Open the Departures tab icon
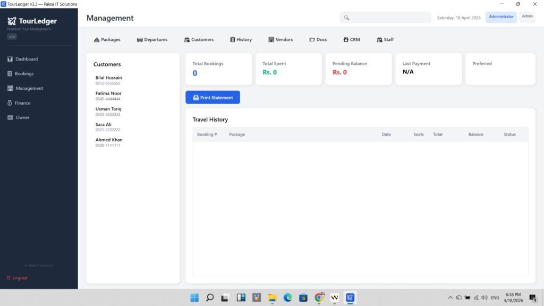 [140, 40]
